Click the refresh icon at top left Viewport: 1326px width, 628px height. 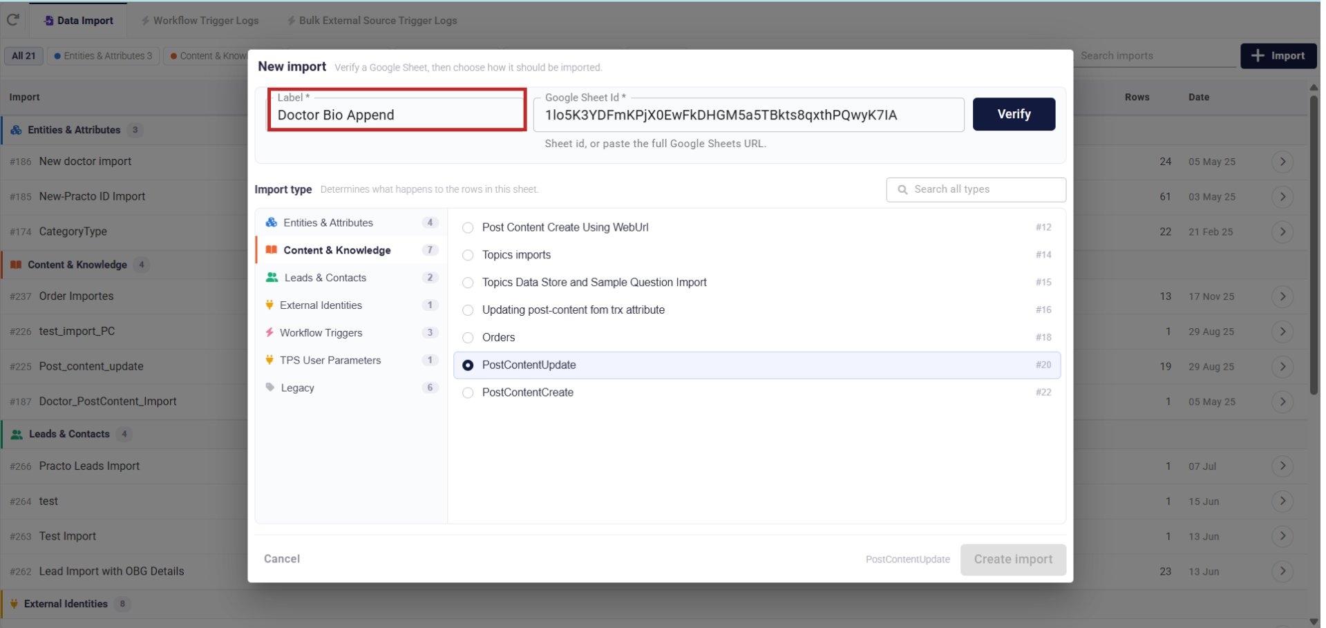(x=12, y=20)
